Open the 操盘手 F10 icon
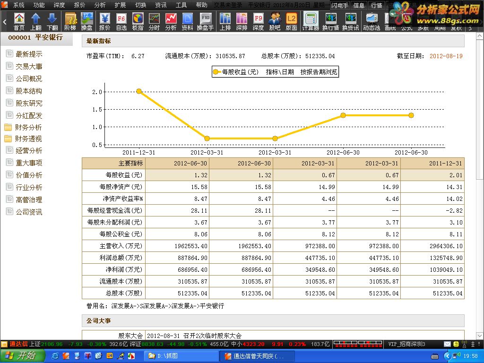 pyautogui.click(x=205, y=21)
